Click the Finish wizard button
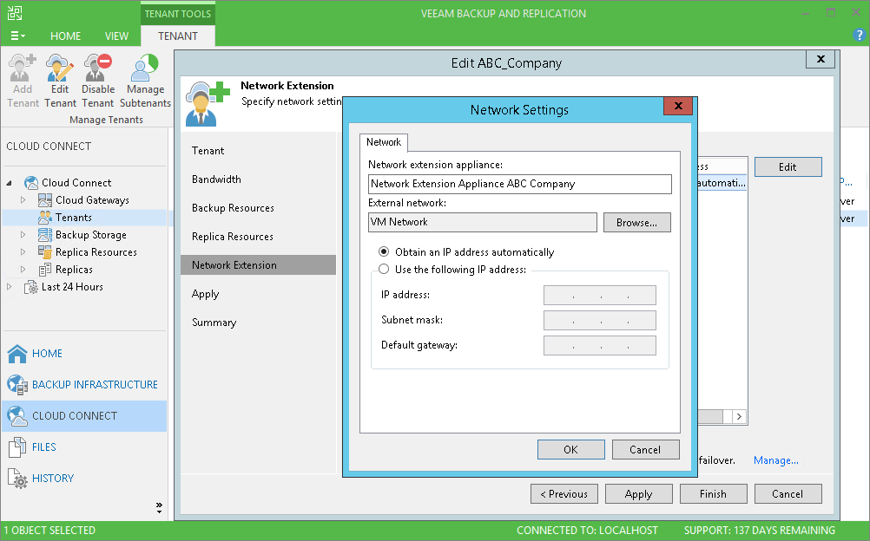Screen dimensions: 870x541 (x=713, y=494)
